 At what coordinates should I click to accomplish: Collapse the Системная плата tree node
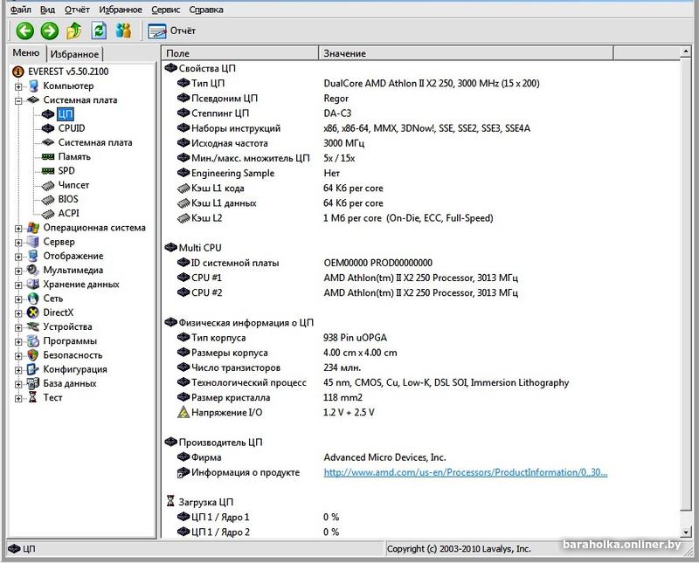click(x=18, y=100)
